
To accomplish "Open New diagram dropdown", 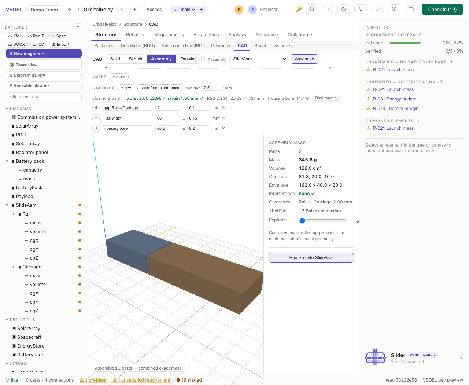I will [44, 54].
